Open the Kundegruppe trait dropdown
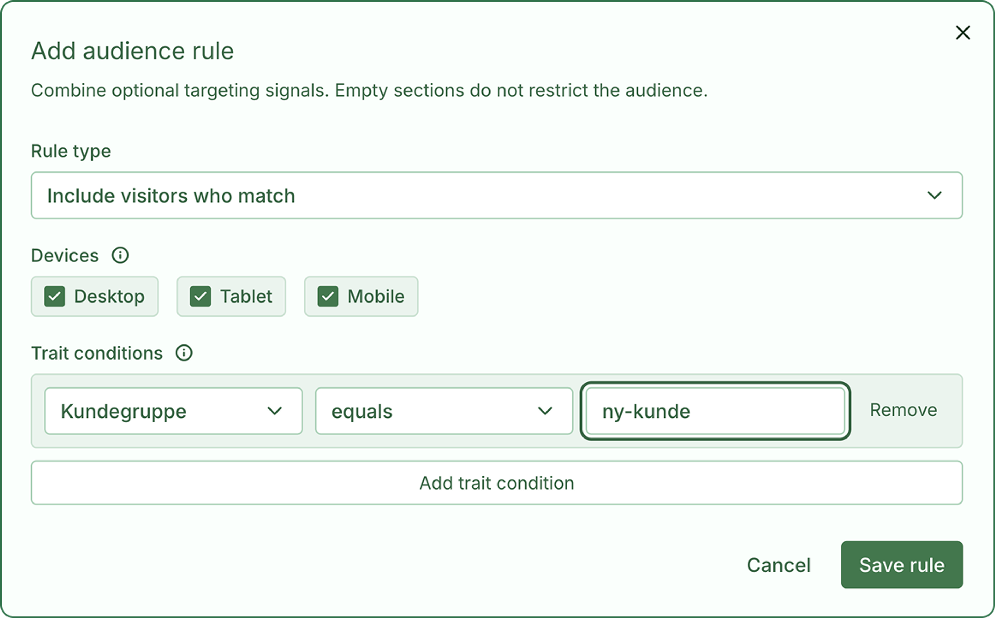The image size is (995, 618). (x=173, y=411)
